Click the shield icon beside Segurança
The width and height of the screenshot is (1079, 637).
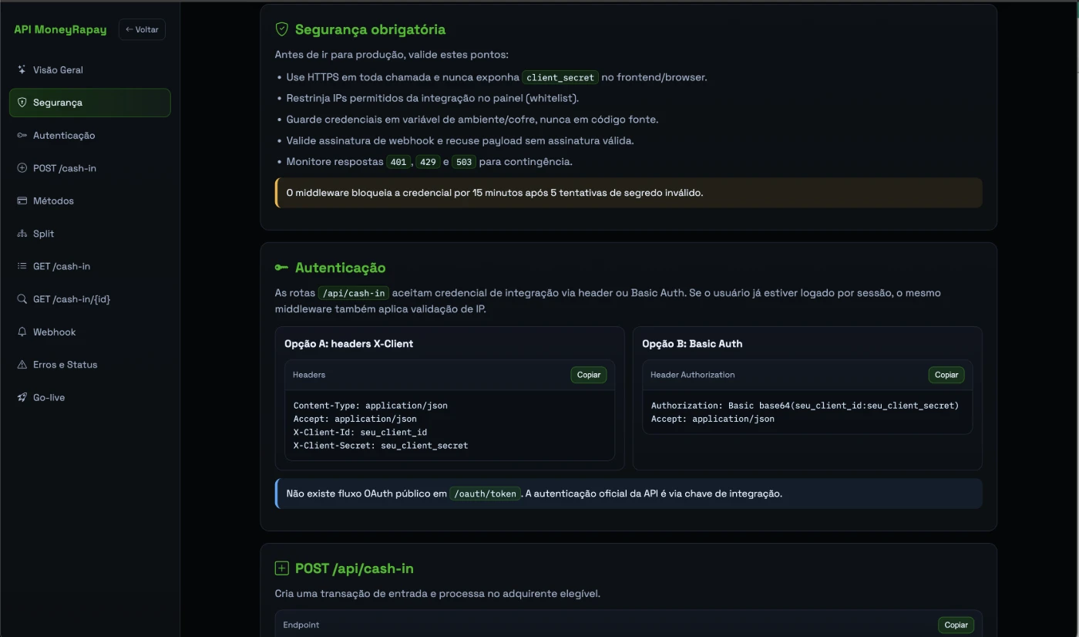point(22,103)
